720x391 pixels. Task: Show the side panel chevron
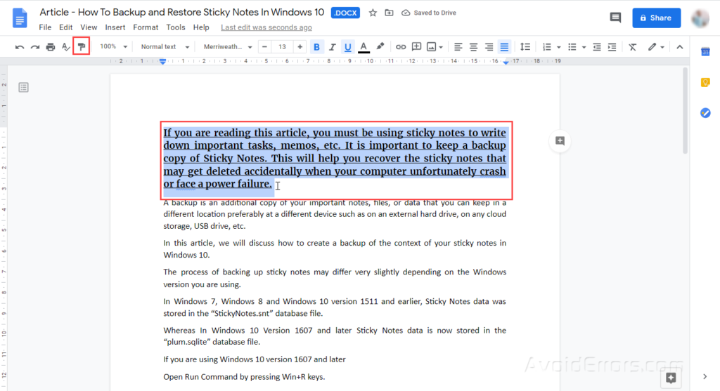[705, 377]
